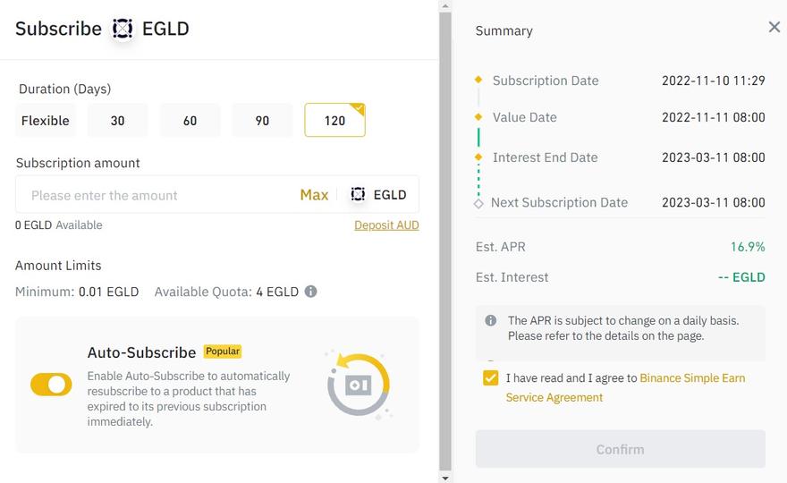The width and height of the screenshot is (787, 483).
Task: Pick the 90 days duration
Action: click(262, 121)
